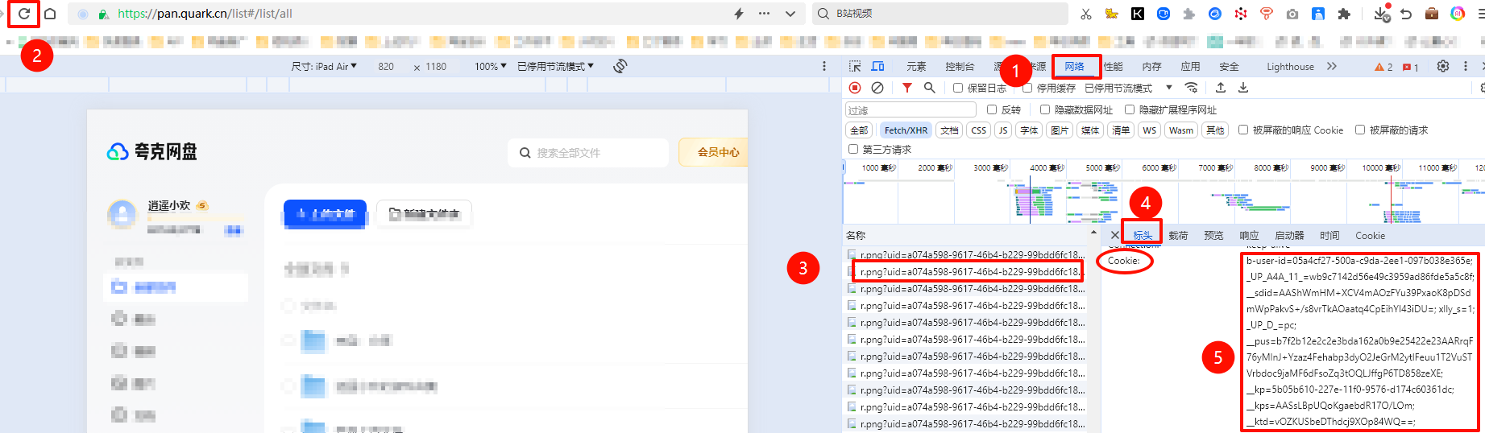1485x433 pixels.
Task: Show DevTools warnings count 2
Action: (1383, 67)
